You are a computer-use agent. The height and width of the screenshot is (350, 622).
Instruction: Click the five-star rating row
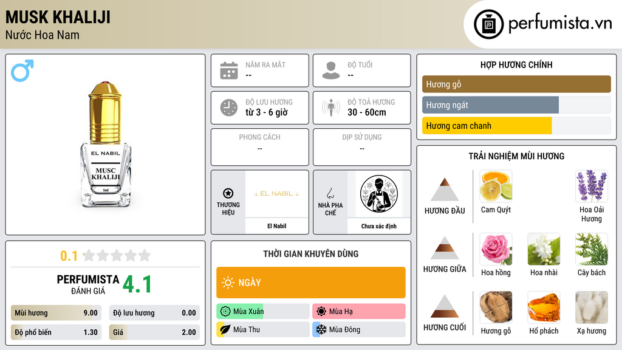tap(117, 256)
